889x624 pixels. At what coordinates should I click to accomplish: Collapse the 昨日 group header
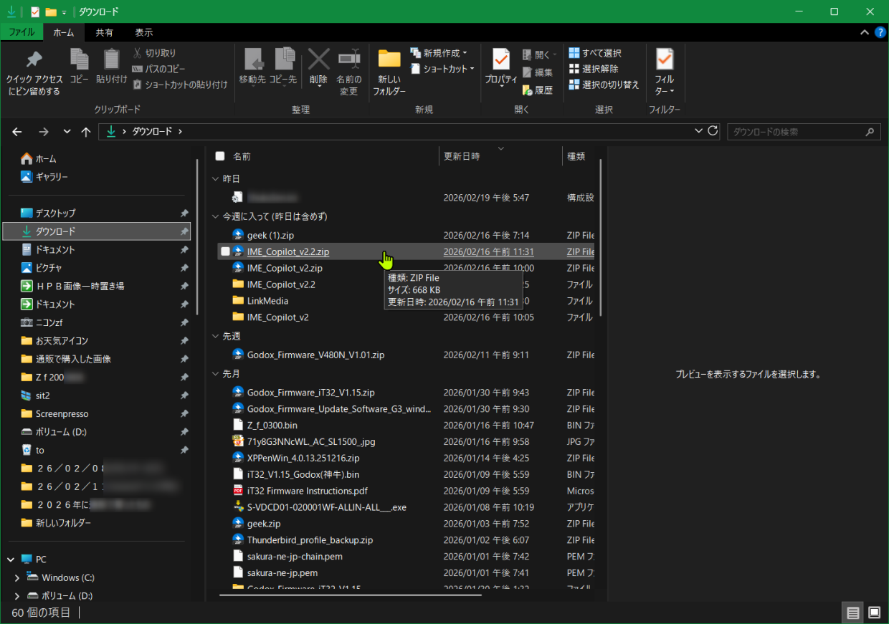pyautogui.click(x=215, y=179)
